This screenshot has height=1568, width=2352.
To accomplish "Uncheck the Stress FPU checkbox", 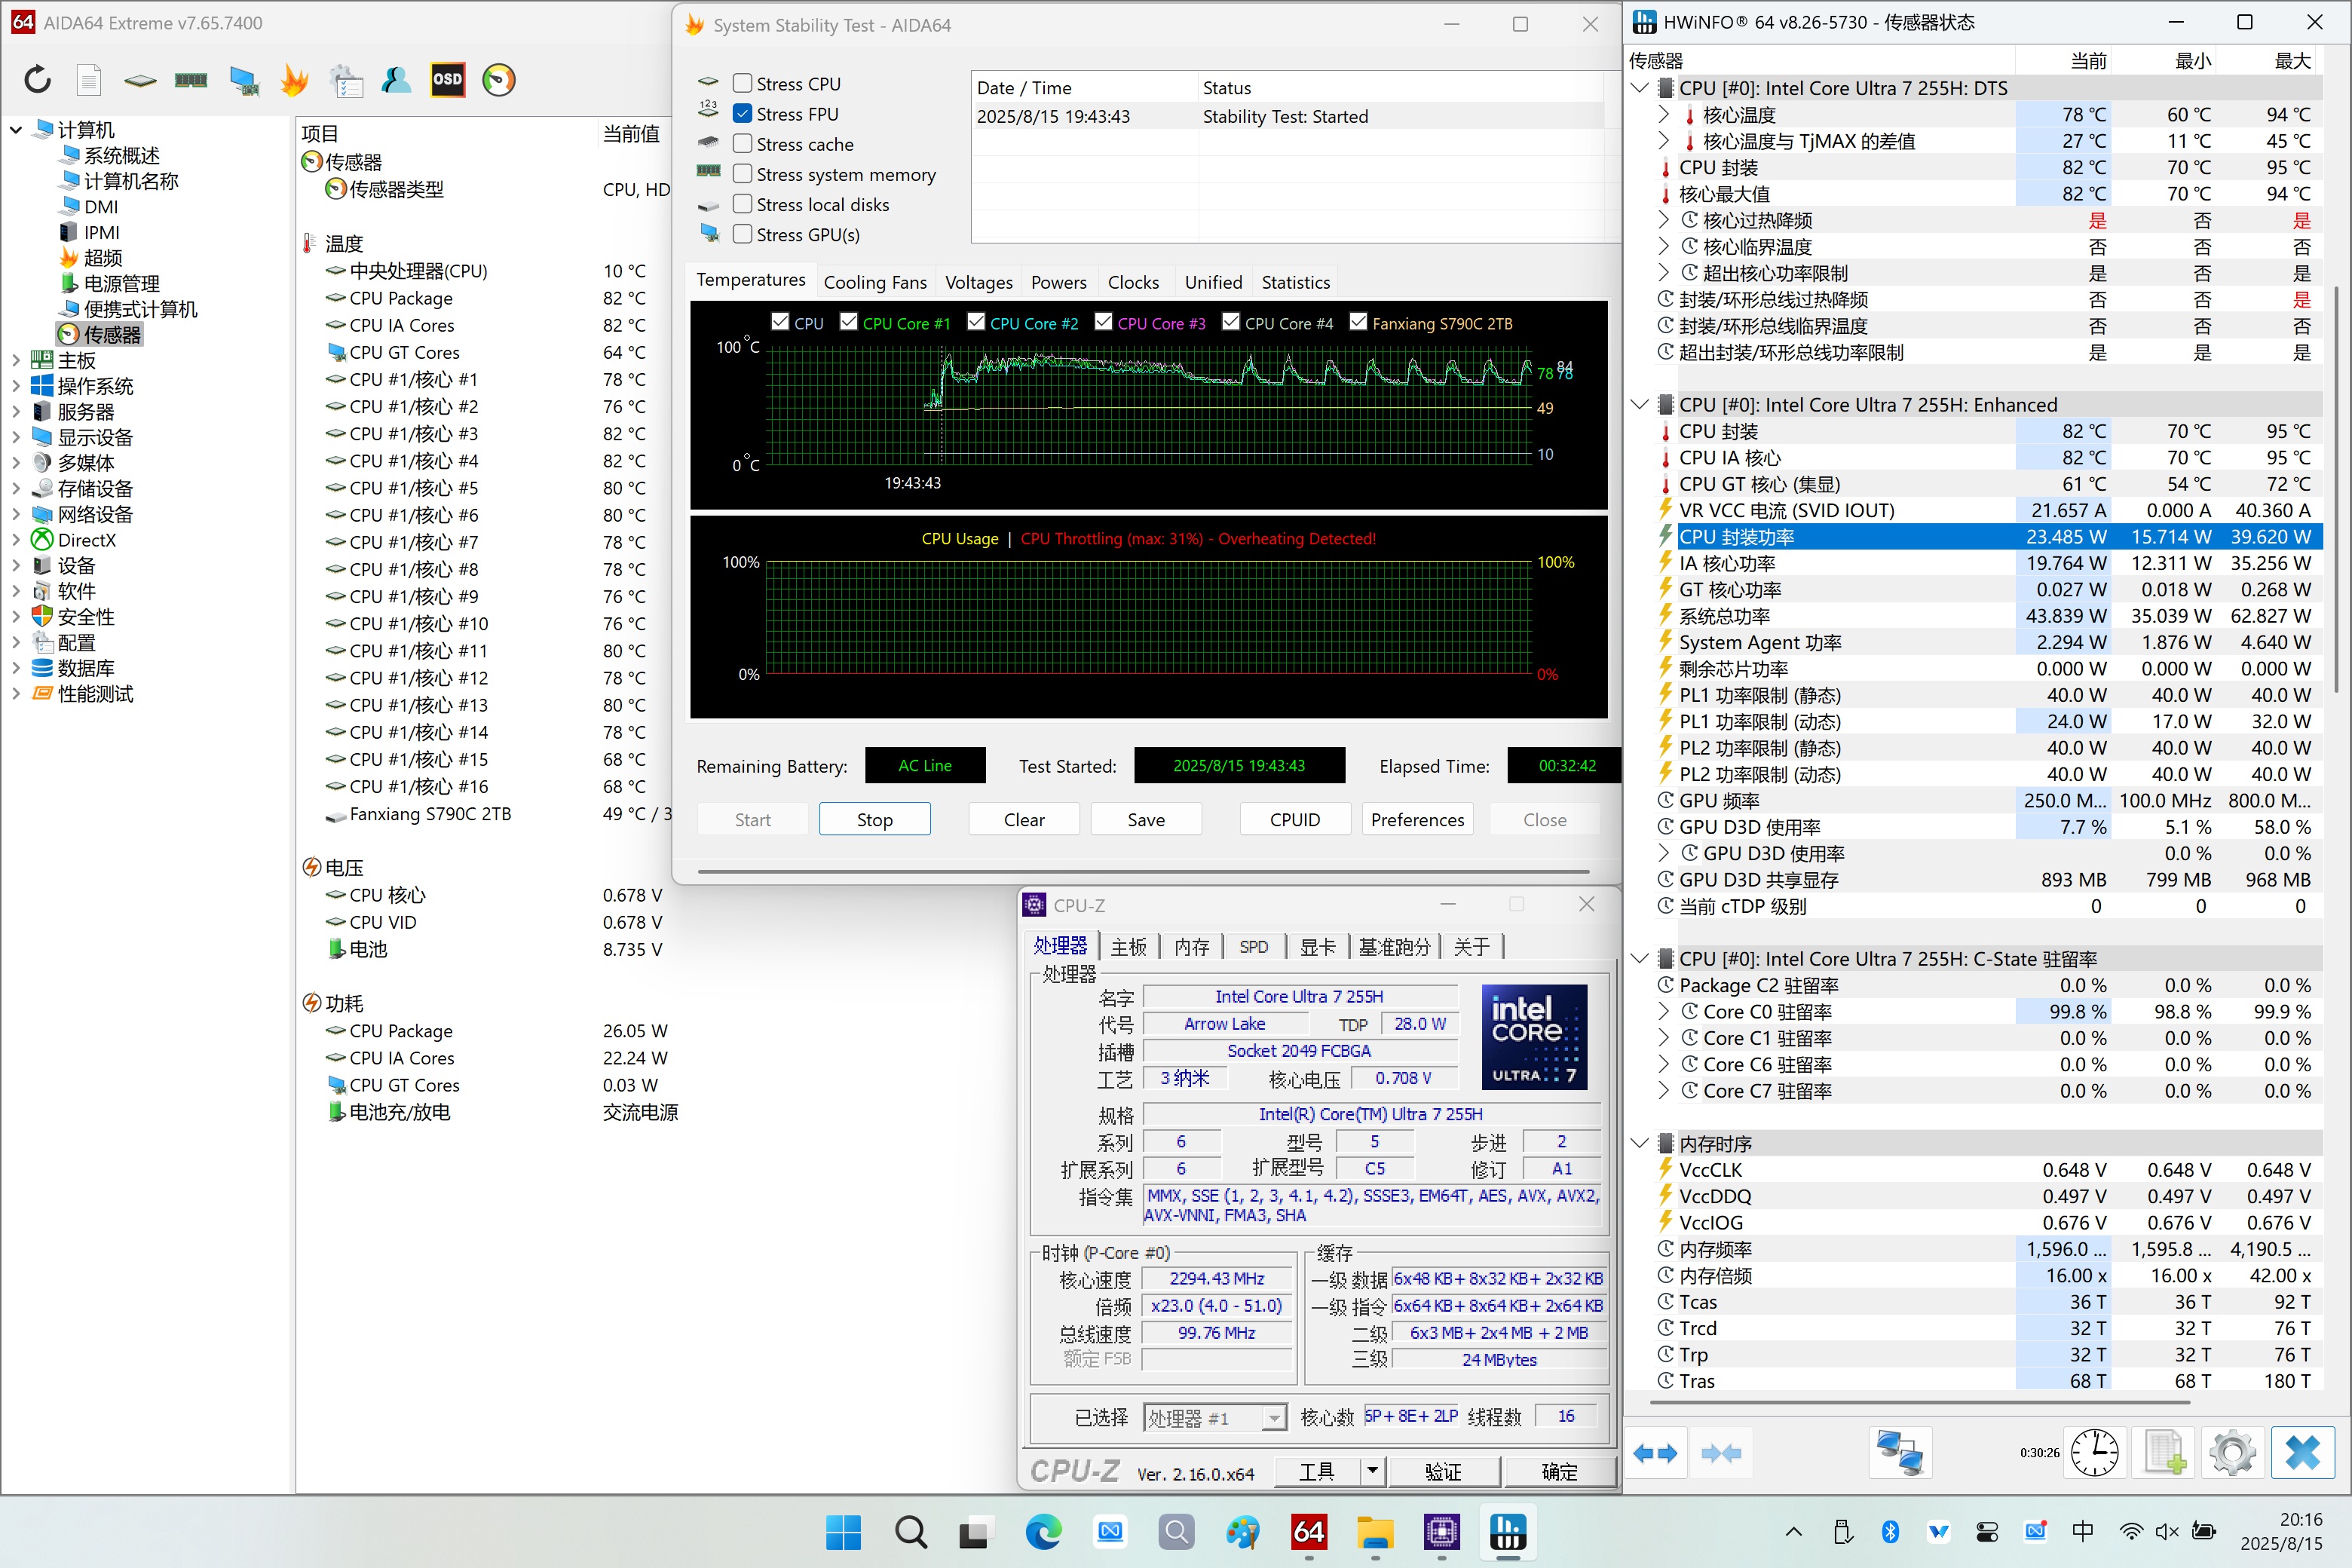I will point(742,113).
